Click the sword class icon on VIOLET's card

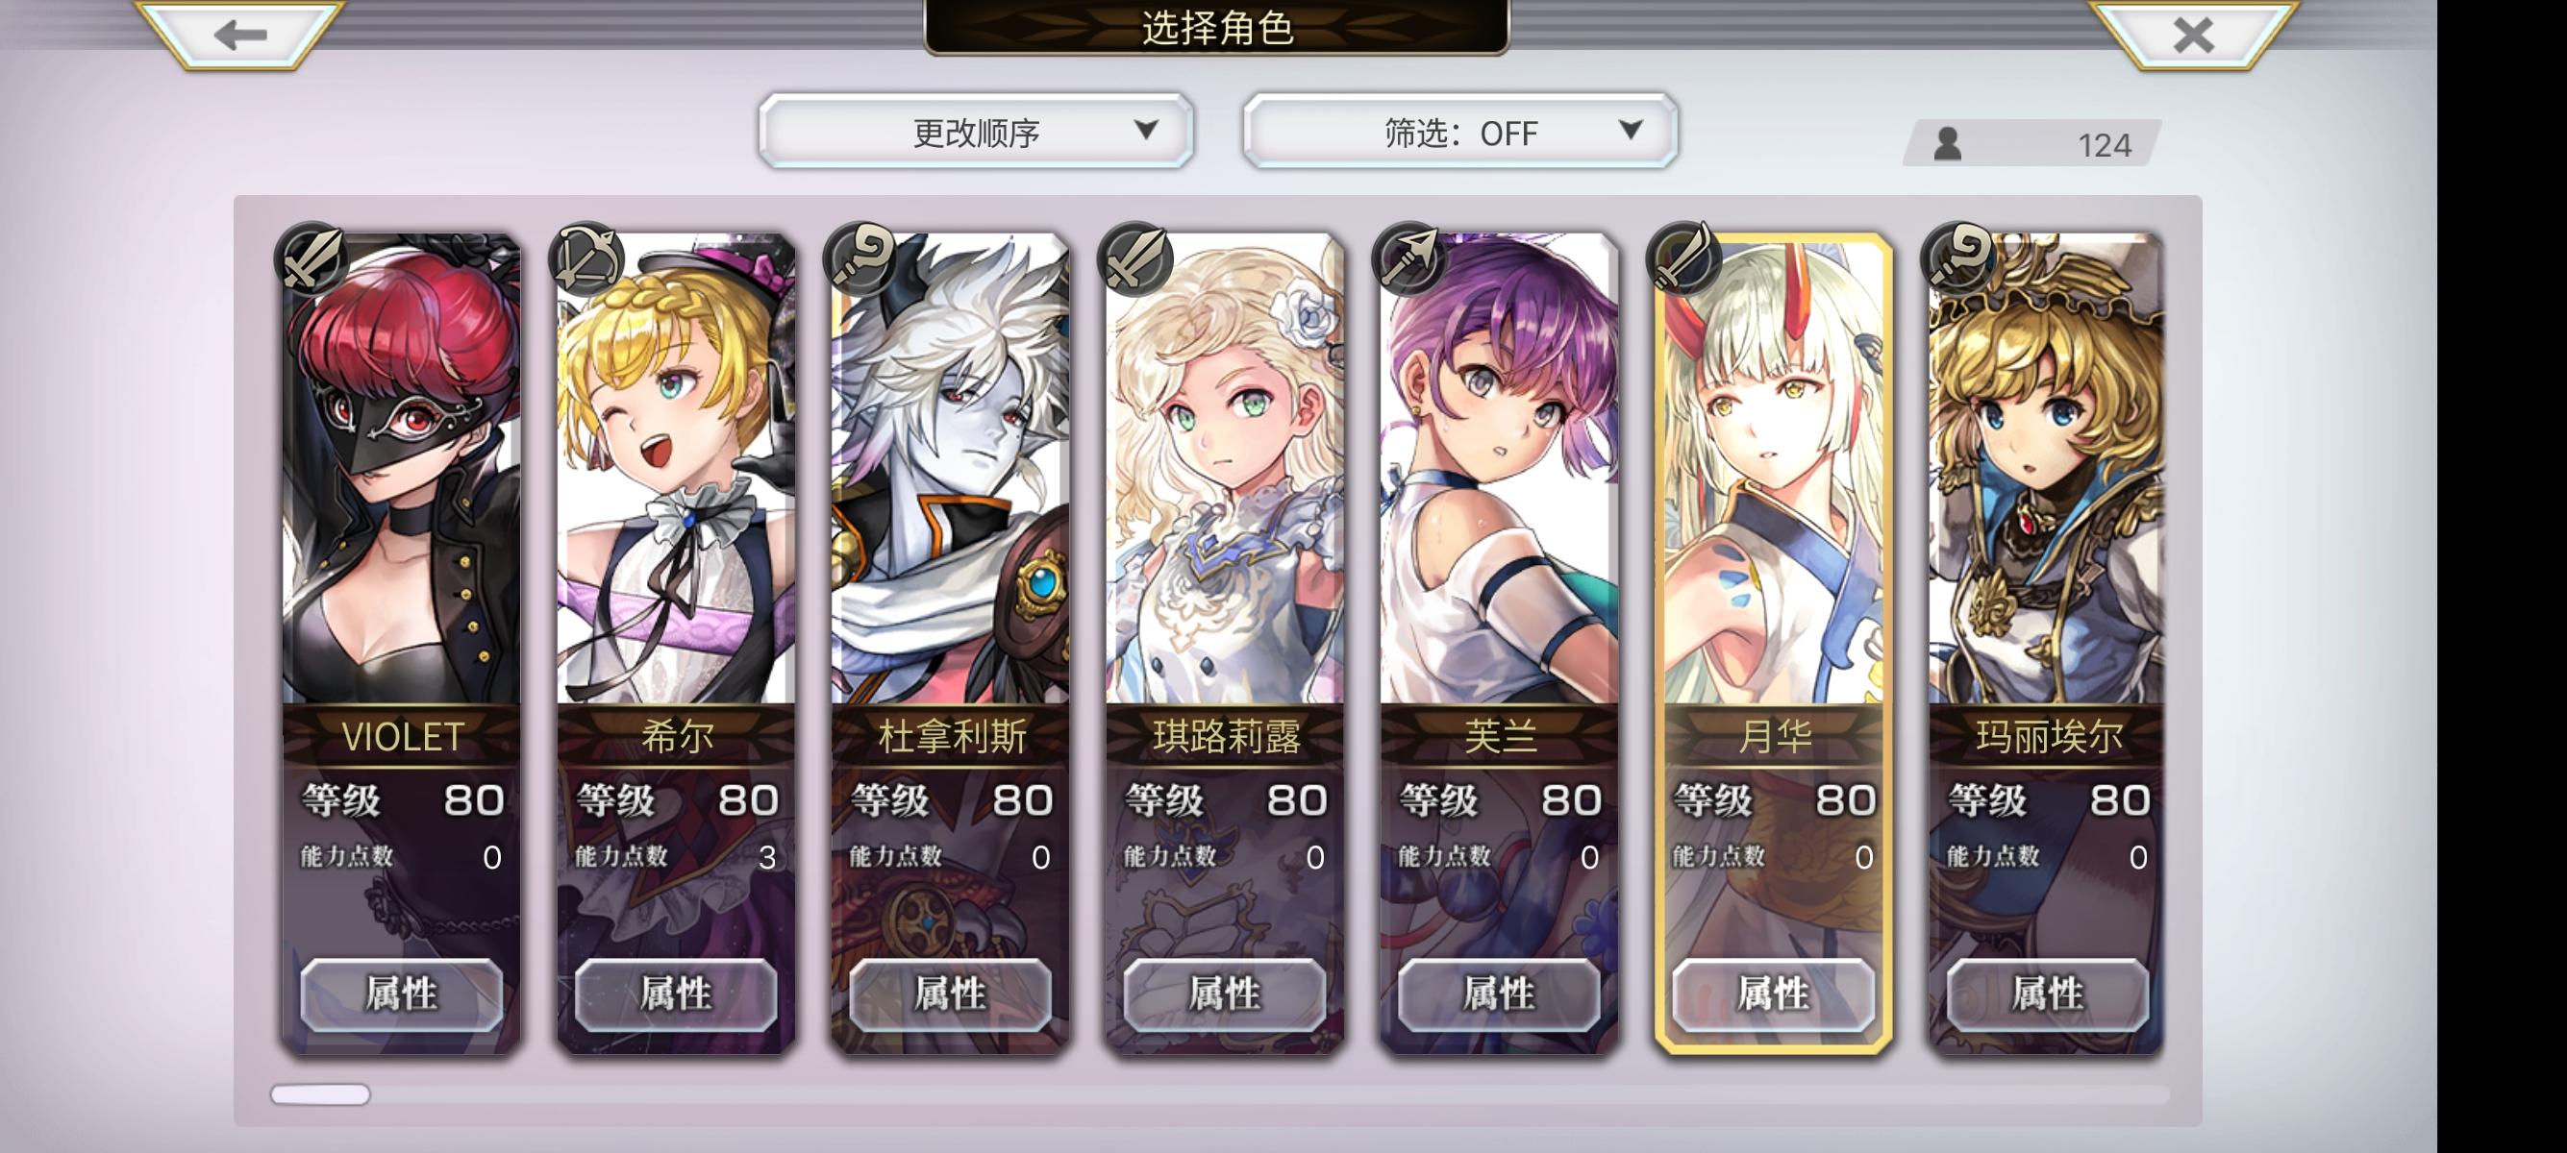(312, 258)
